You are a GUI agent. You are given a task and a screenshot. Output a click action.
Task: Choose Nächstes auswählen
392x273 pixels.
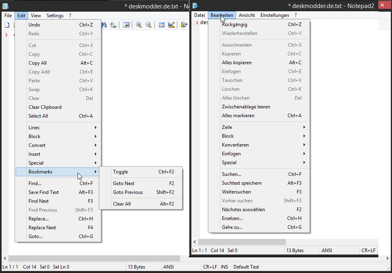coord(259,209)
